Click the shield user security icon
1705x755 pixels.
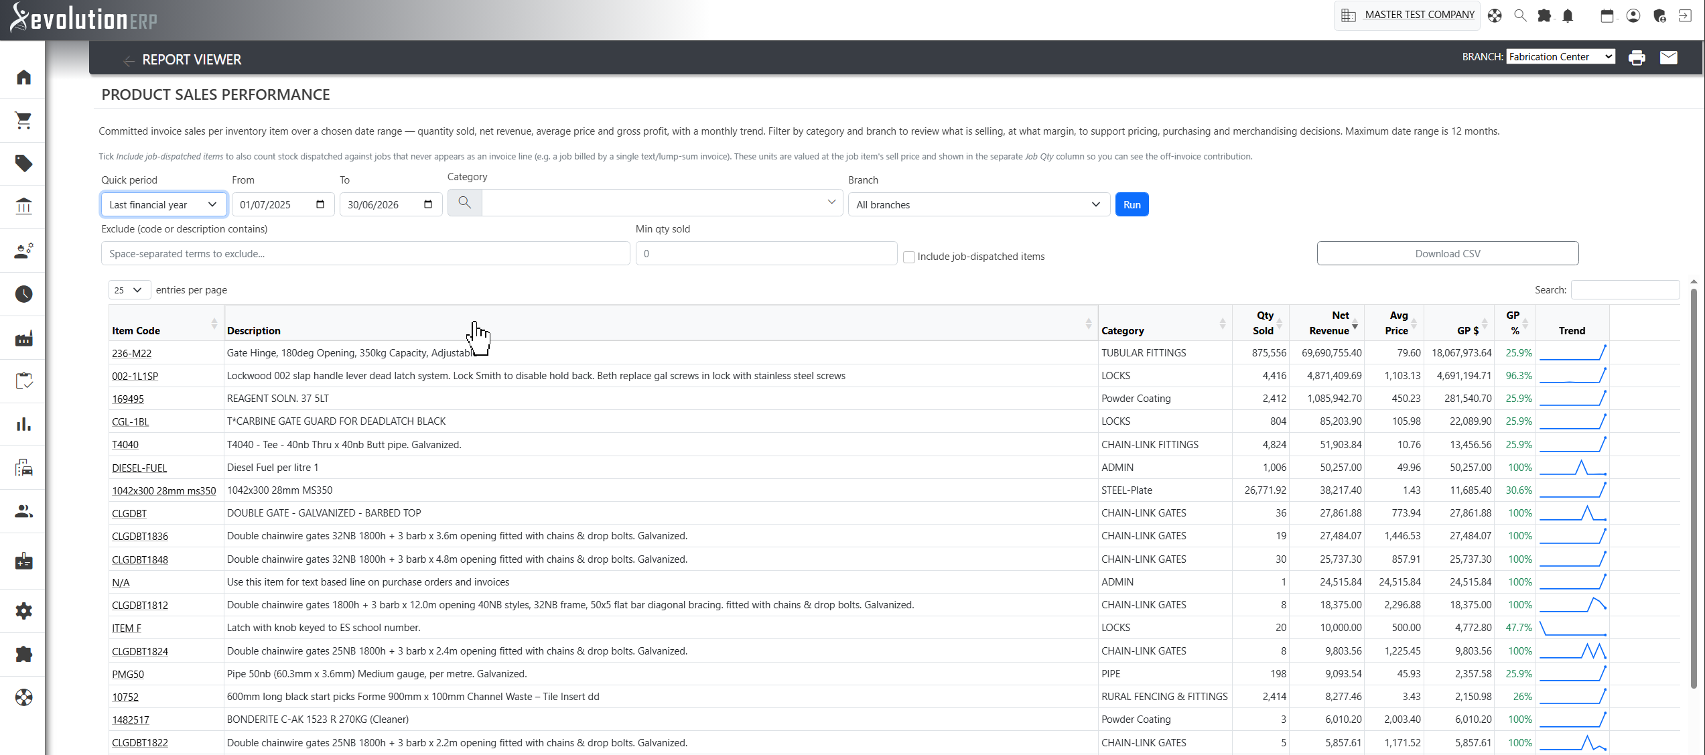pos(1659,15)
